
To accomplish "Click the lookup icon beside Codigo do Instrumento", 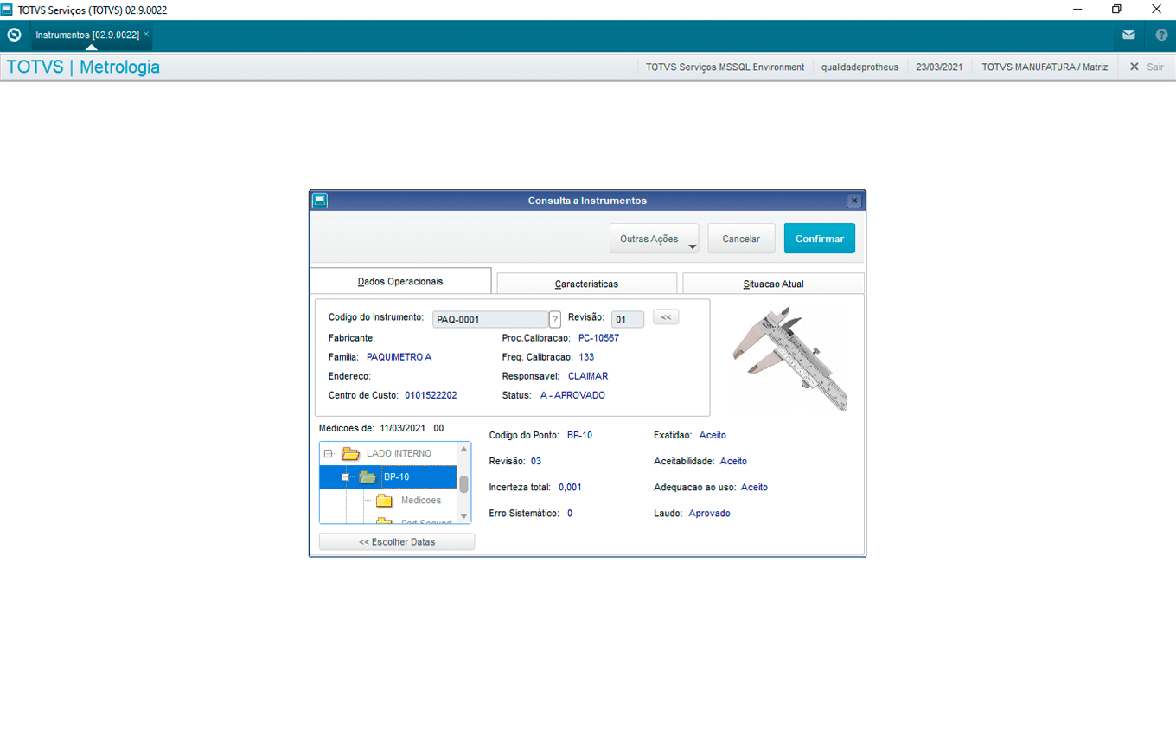I will (555, 320).
